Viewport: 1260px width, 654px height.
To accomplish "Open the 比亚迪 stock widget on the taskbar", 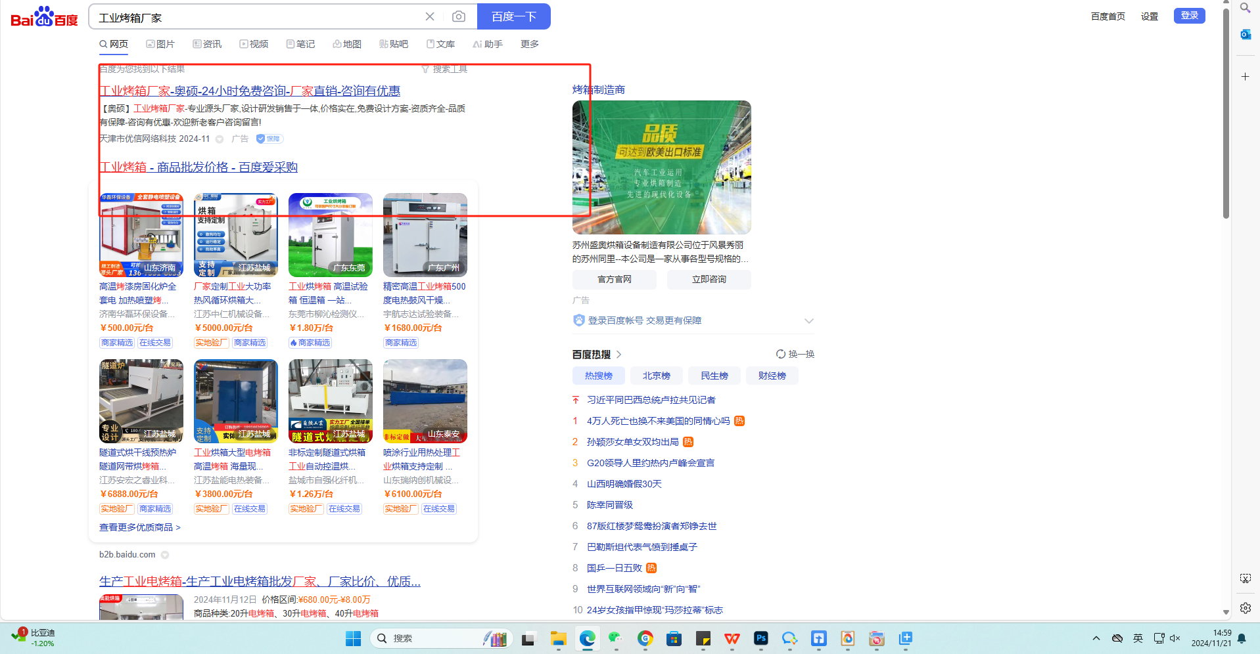I will click(33, 638).
